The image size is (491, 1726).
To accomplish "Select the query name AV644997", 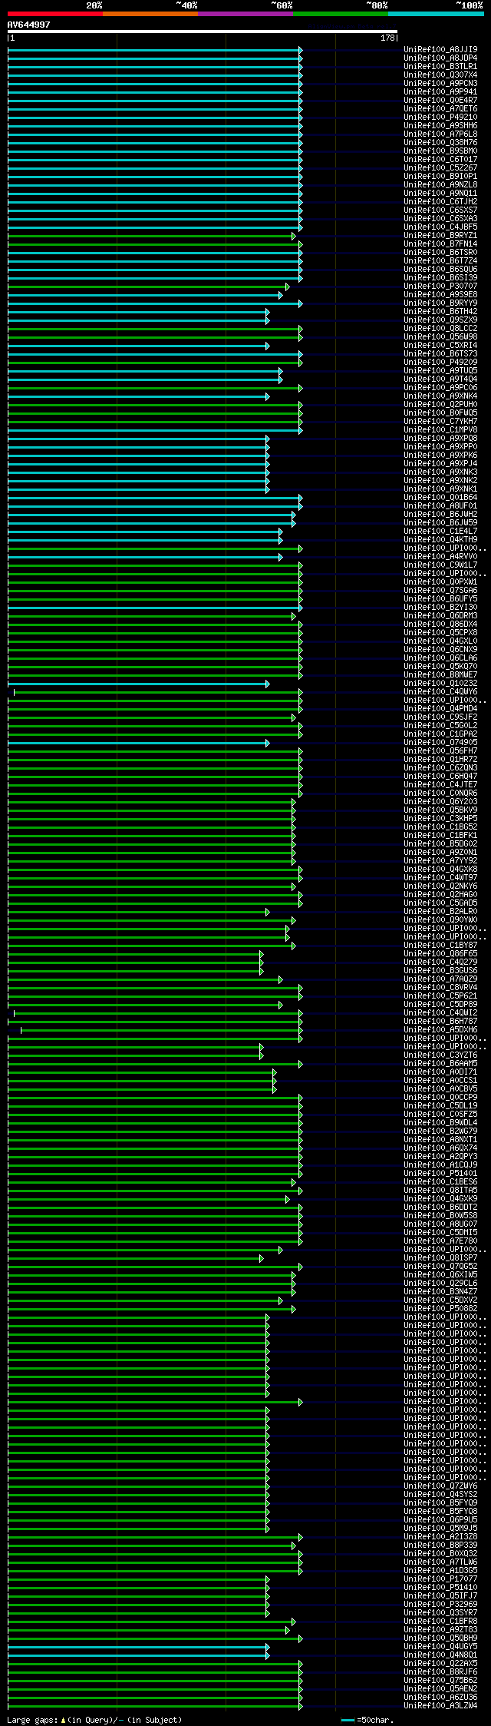I will tap(29, 25).
